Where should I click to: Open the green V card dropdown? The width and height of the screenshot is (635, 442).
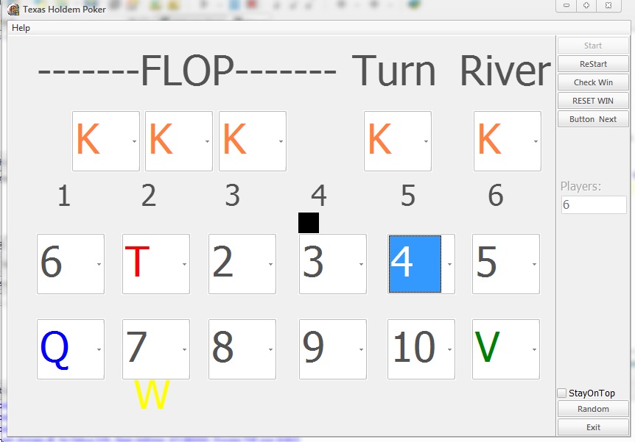coord(534,350)
